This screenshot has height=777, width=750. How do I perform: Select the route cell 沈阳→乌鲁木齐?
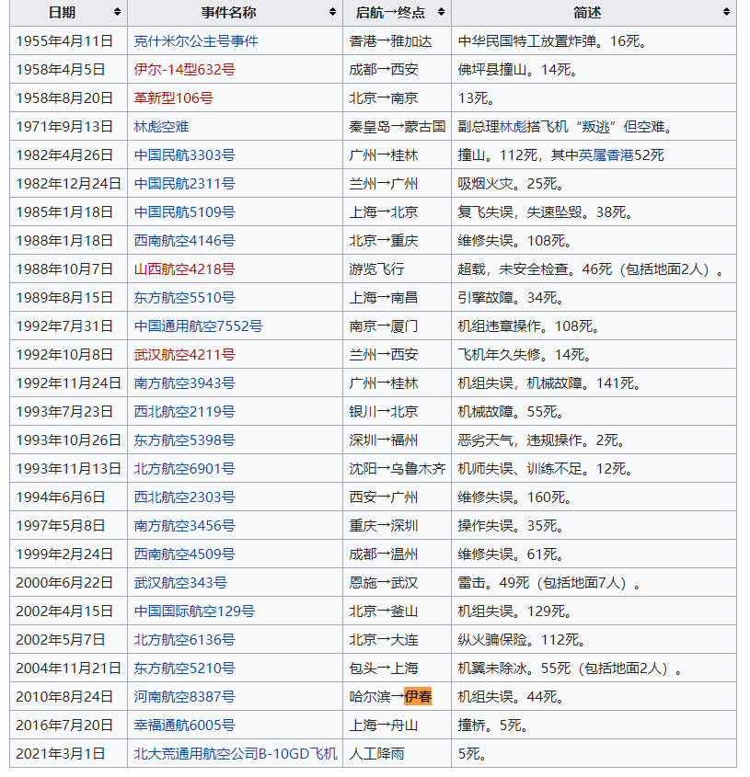click(397, 469)
